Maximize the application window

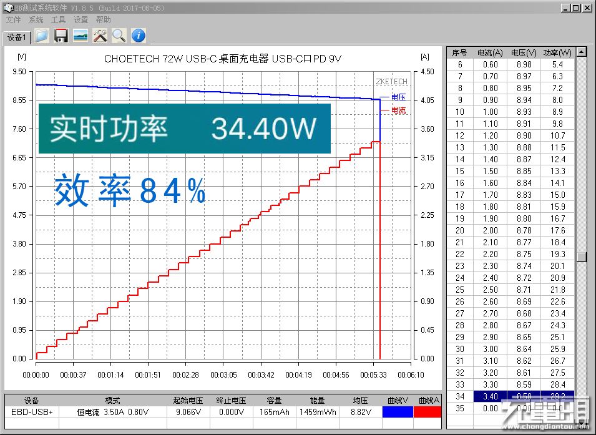click(x=575, y=7)
